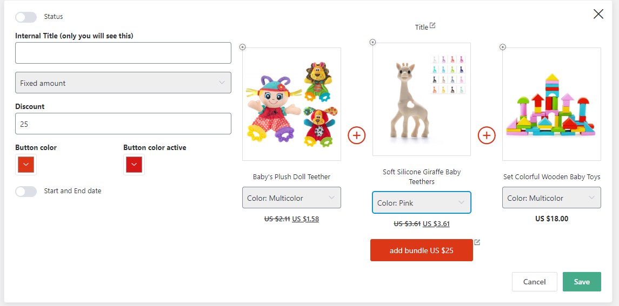Open the Button color active swatch
Screen dimensions: 619x306
coord(134,165)
